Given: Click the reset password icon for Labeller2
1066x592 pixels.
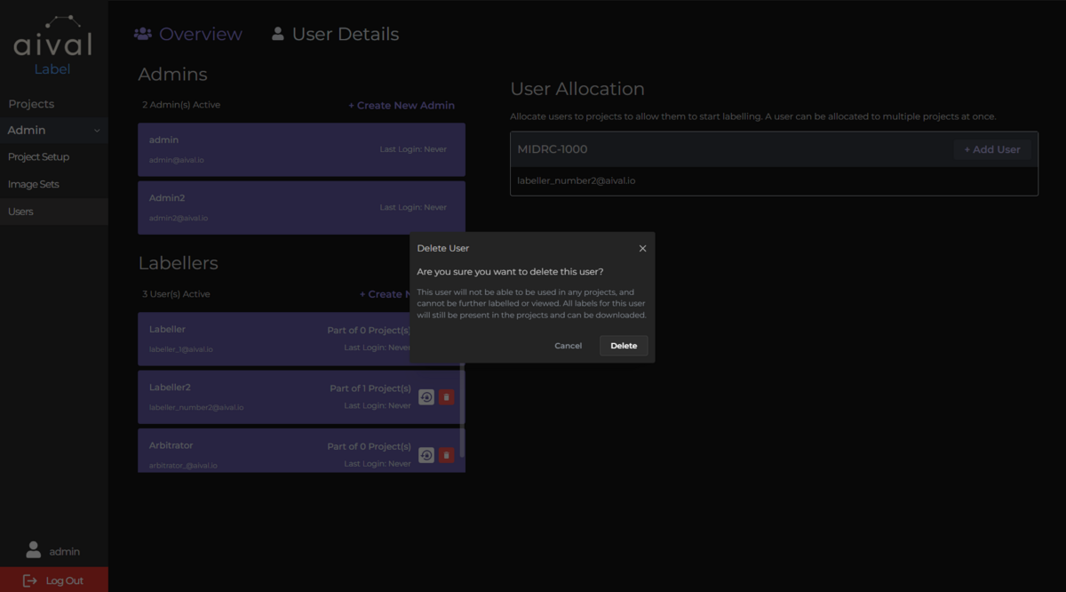Looking at the screenshot, I should (x=426, y=396).
